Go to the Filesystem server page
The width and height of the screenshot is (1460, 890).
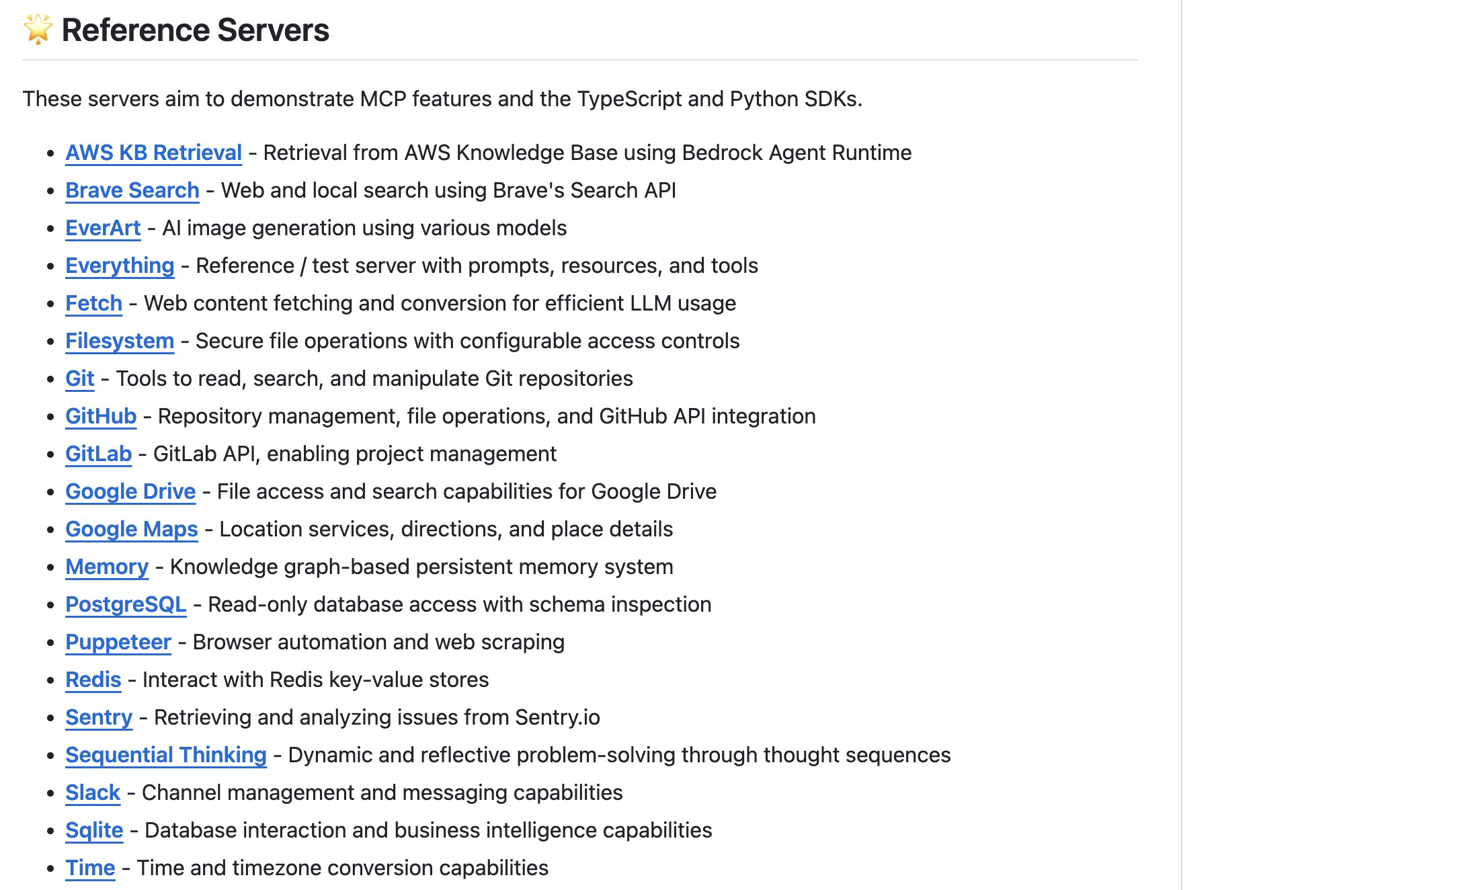pos(120,341)
